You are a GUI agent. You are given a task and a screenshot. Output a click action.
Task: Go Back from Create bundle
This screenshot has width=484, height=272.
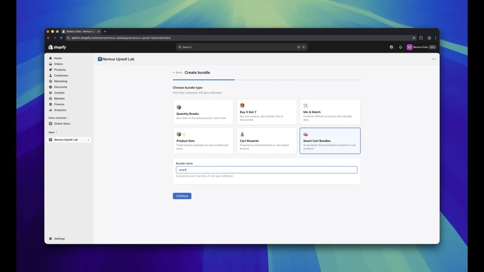pyautogui.click(x=177, y=73)
